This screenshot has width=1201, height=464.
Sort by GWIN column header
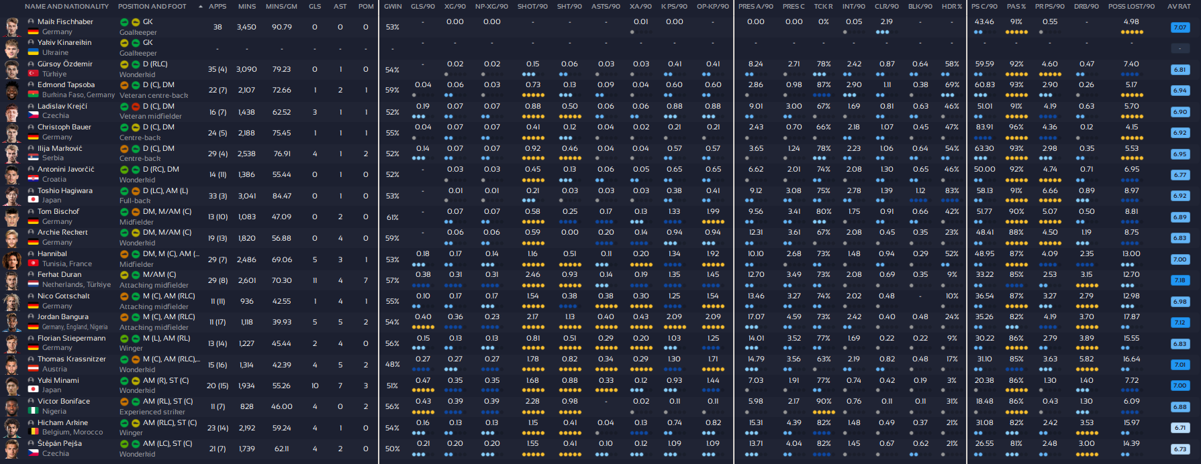point(393,7)
